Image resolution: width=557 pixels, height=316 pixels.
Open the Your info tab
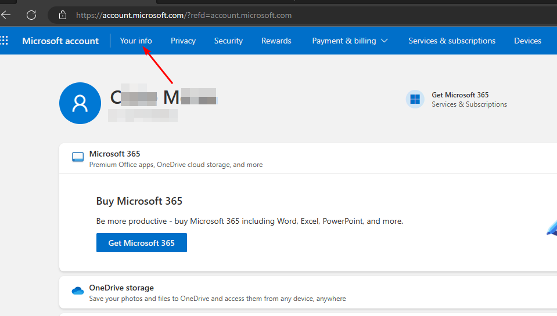coord(136,41)
